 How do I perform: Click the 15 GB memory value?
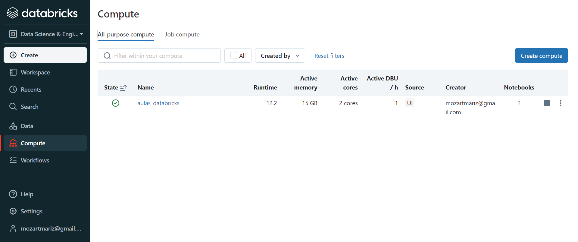[x=310, y=103]
